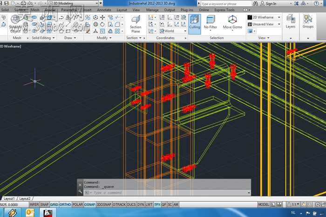
Task: Open the Insert ribbon tab
Action: [87, 10]
